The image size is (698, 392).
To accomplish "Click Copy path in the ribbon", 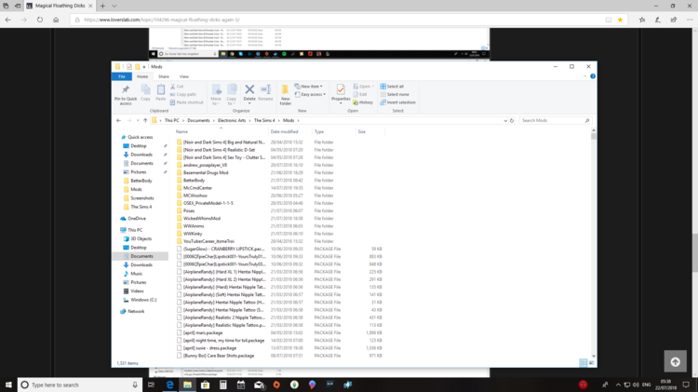I will (x=183, y=94).
